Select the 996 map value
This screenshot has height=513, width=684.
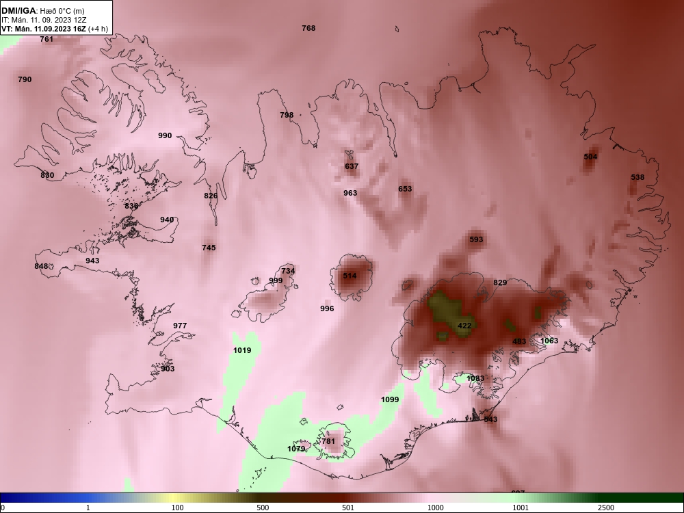(x=327, y=309)
